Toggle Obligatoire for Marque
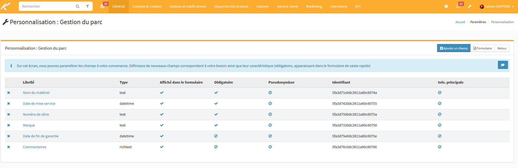The image size is (518, 168). (x=216, y=125)
